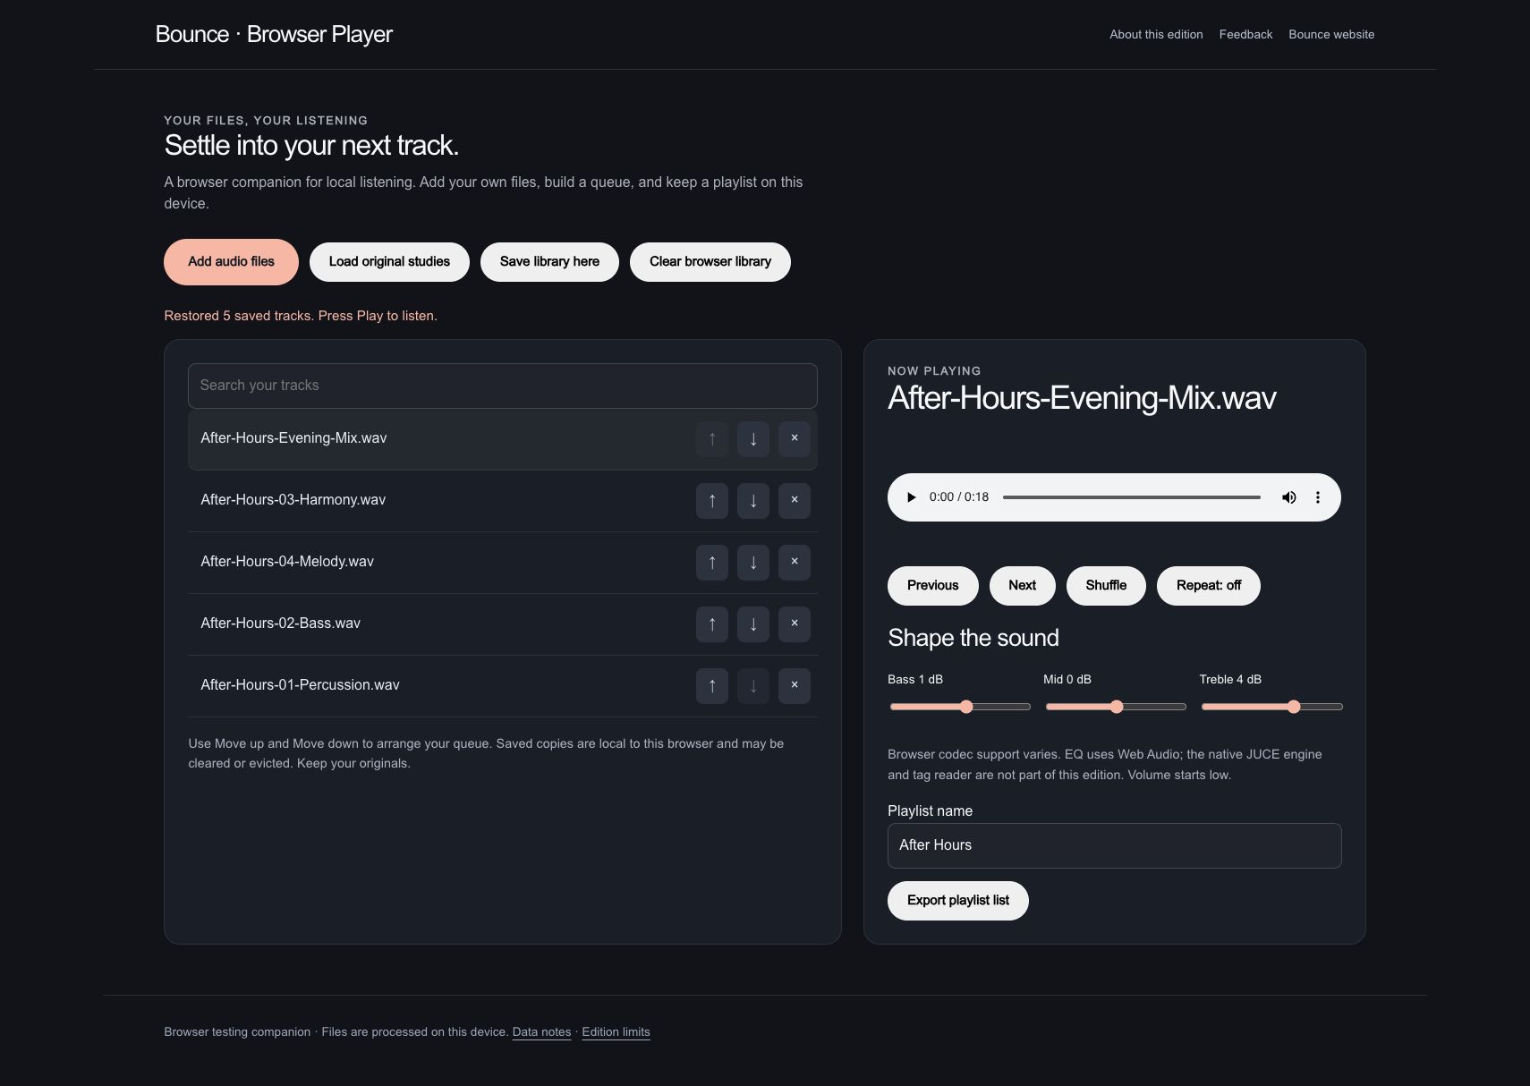The width and height of the screenshot is (1530, 1086).
Task: Remove After-Hours-03-Harmony.wav from the queue
Action: coord(795,501)
